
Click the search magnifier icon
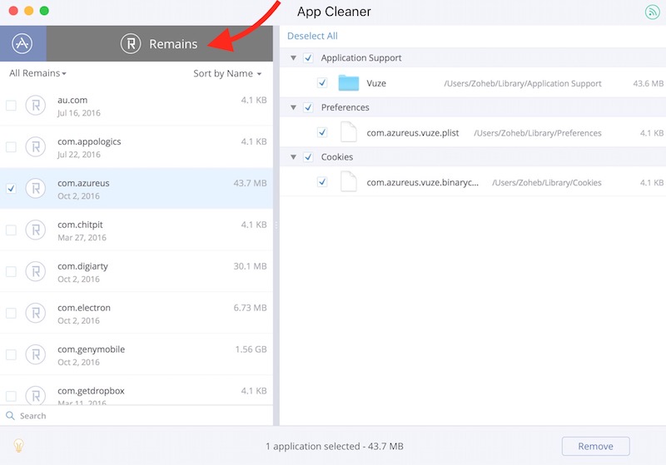tap(11, 416)
